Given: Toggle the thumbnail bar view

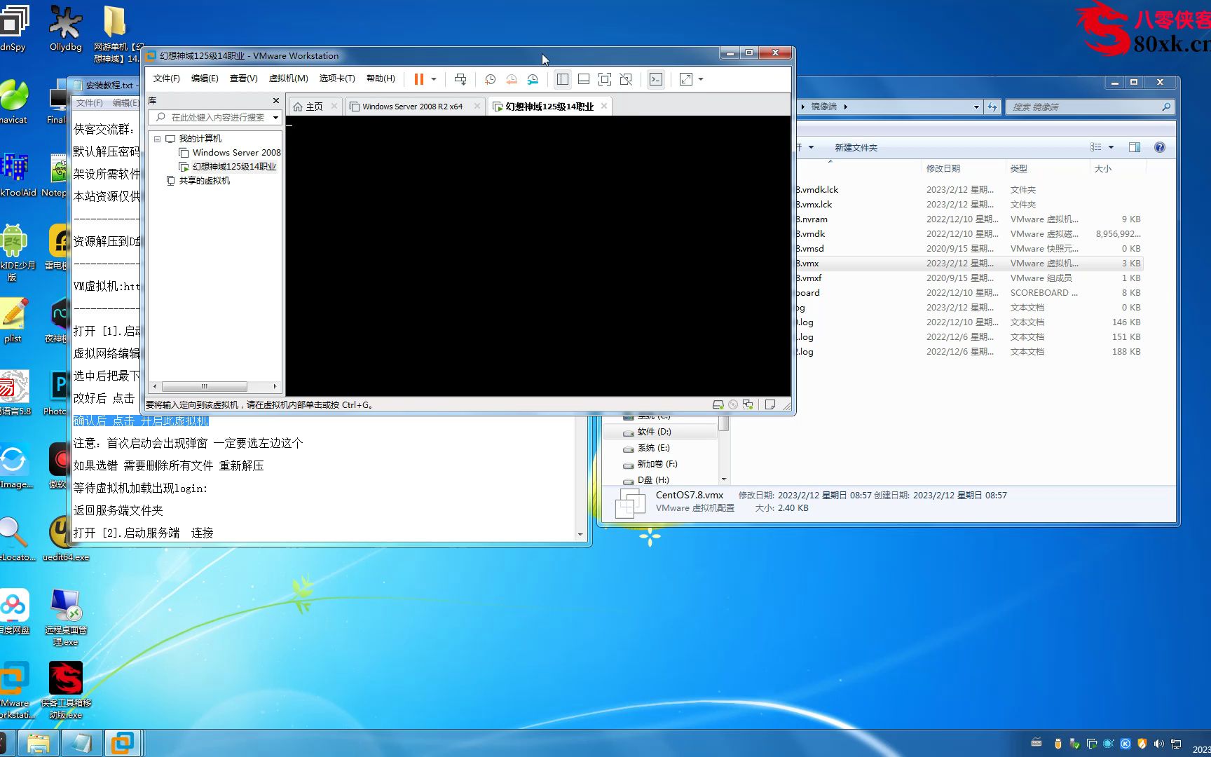Looking at the screenshot, I should coord(583,79).
